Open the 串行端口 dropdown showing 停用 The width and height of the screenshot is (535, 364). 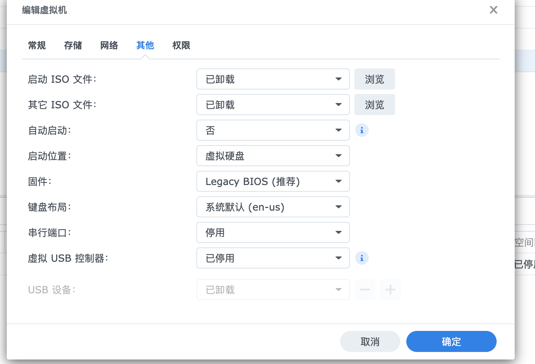[x=273, y=232]
